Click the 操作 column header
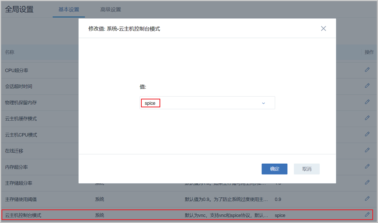This screenshot has width=378, height=223. pyautogui.click(x=369, y=52)
